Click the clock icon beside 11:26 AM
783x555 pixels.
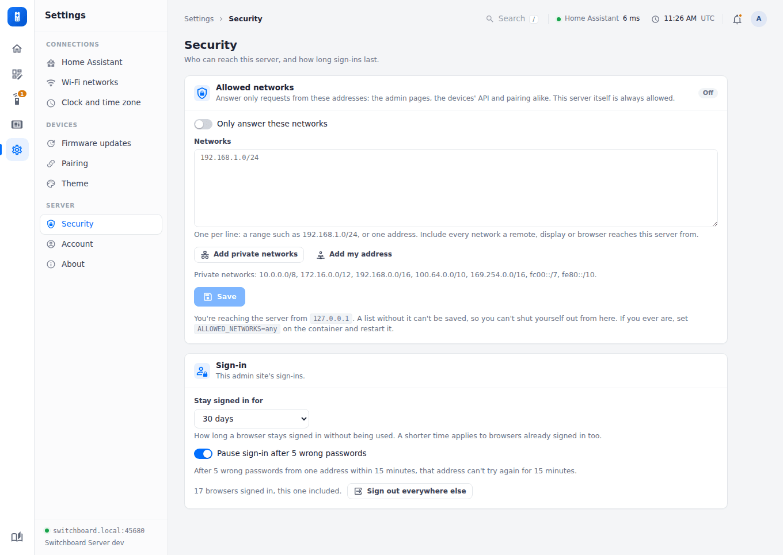click(x=655, y=19)
